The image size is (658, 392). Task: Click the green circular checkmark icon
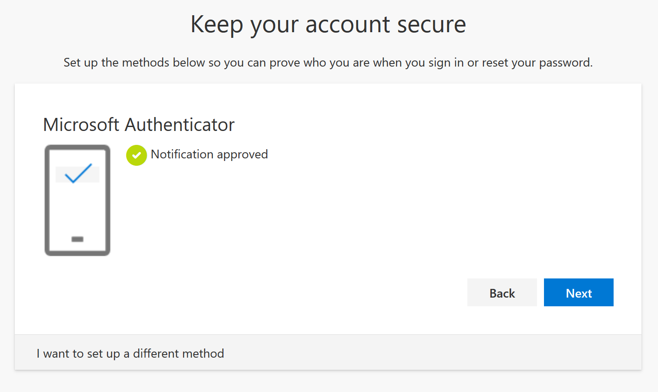[x=136, y=155]
